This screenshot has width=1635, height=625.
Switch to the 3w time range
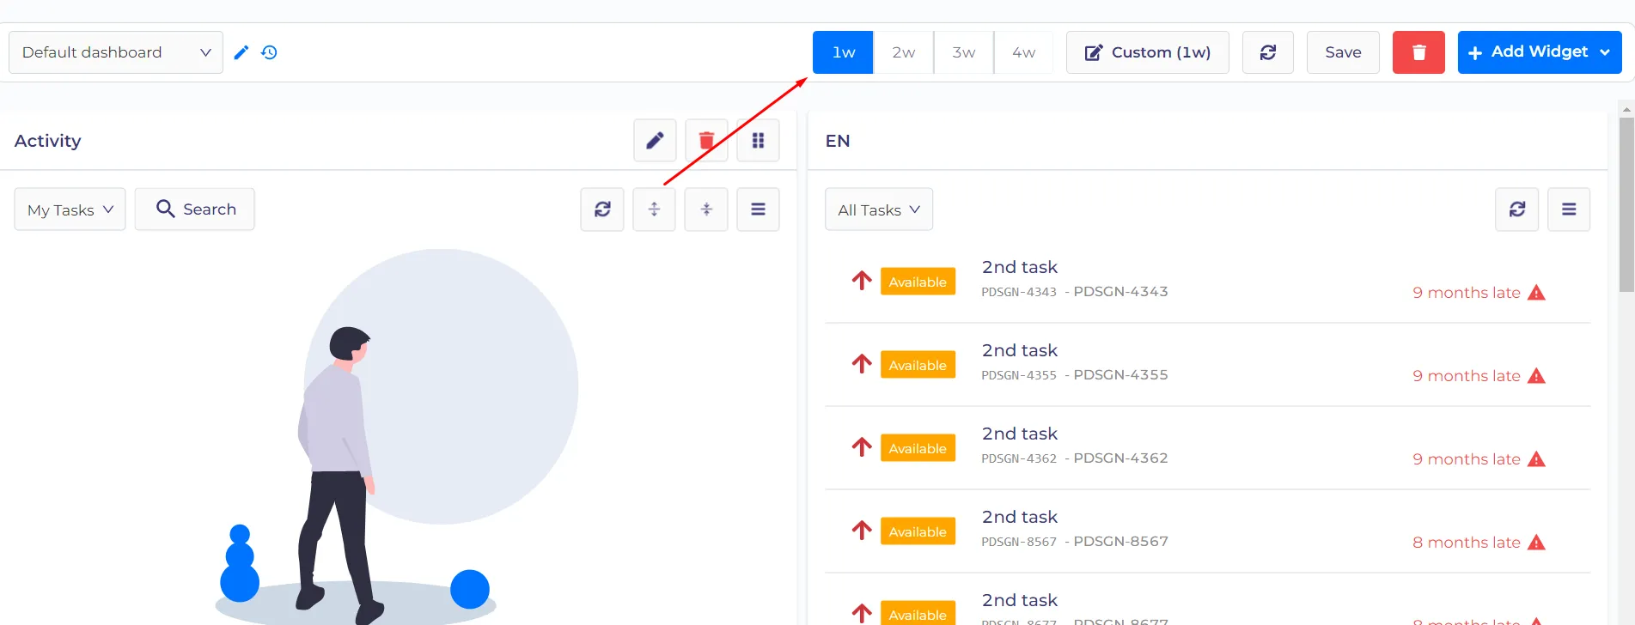pyautogui.click(x=964, y=52)
